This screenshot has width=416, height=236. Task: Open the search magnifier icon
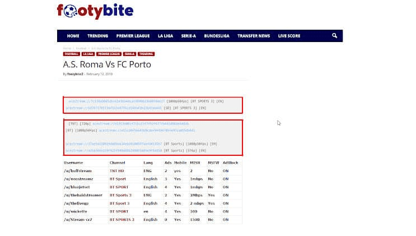tap(334, 36)
